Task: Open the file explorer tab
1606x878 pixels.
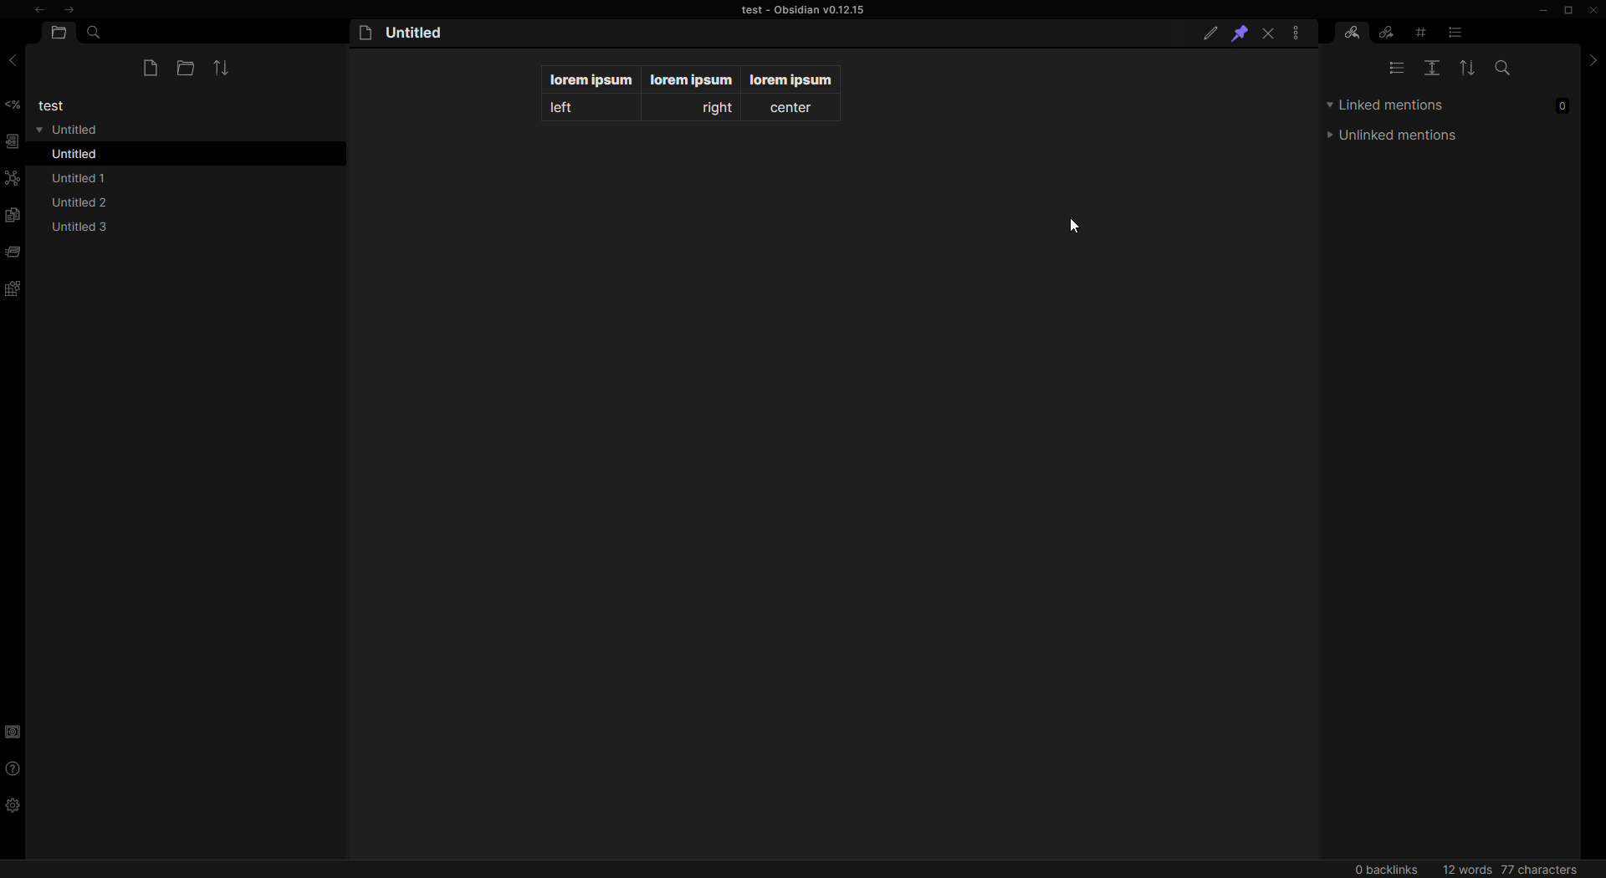Action: pyautogui.click(x=59, y=33)
